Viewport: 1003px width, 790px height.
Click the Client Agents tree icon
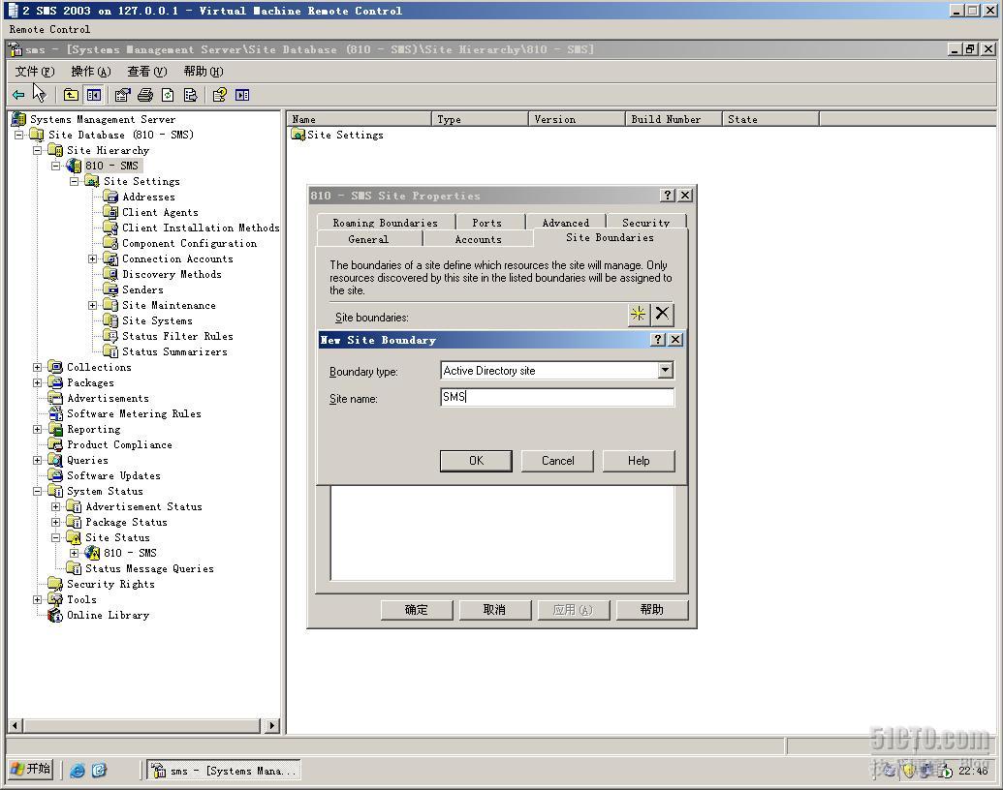(110, 212)
